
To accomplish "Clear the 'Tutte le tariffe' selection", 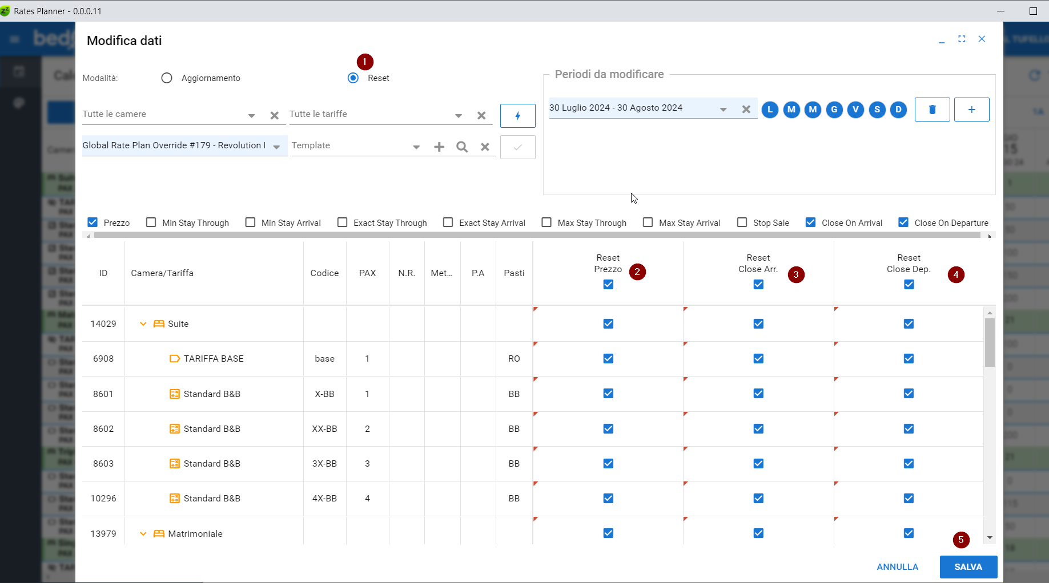I will [481, 116].
